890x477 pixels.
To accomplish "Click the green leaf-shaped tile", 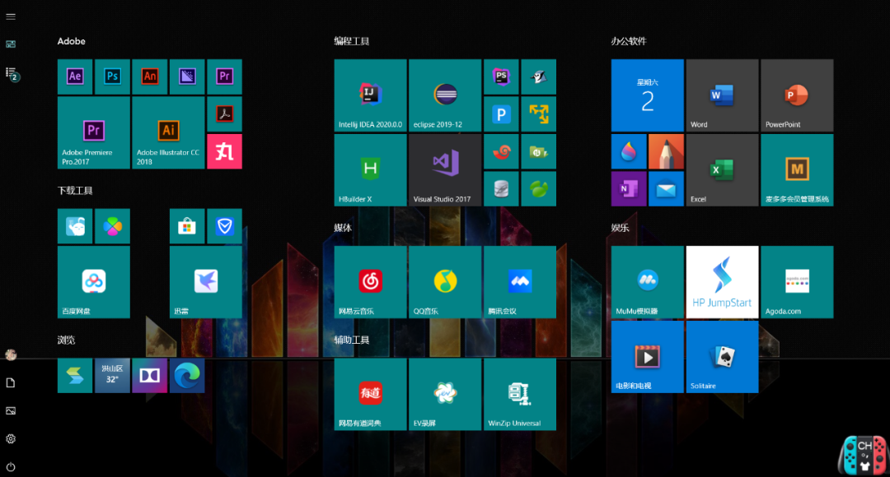I will (x=539, y=188).
